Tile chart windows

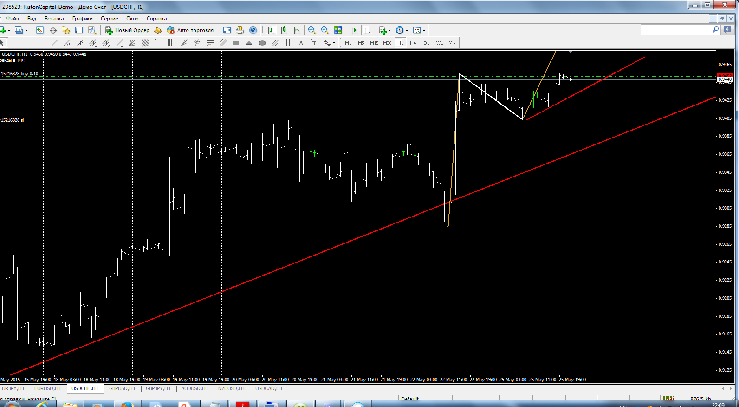pos(338,30)
